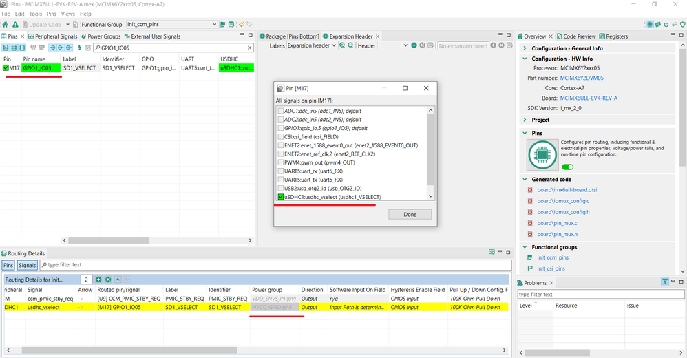Open board\imx6ull-board.dtsi generated file link
687x358 pixels.
[567, 190]
